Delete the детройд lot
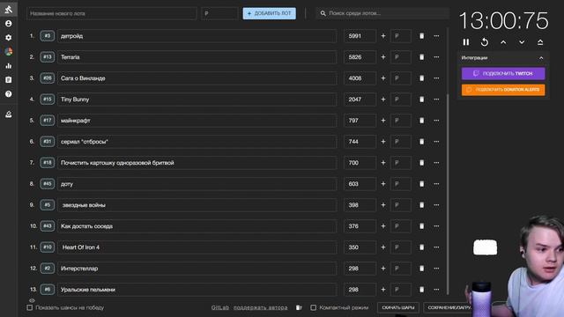This screenshot has width=564, height=317. (x=421, y=36)
